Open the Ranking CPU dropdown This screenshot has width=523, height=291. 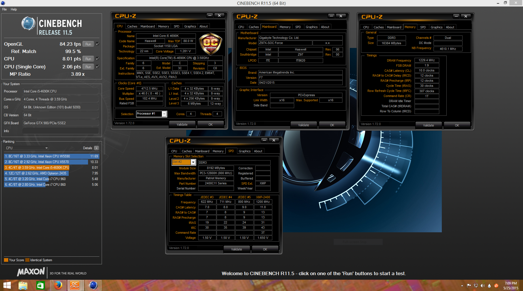[x=27, y=148]
